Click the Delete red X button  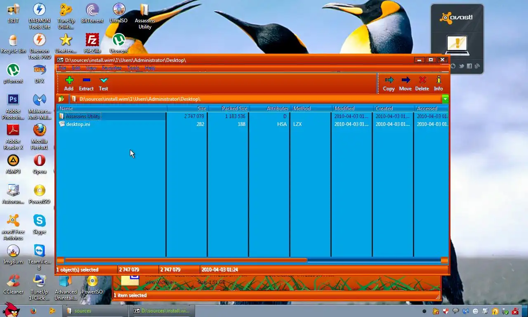(x=422, y=83)
